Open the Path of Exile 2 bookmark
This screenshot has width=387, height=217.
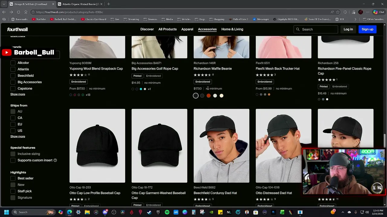[238, 19]
